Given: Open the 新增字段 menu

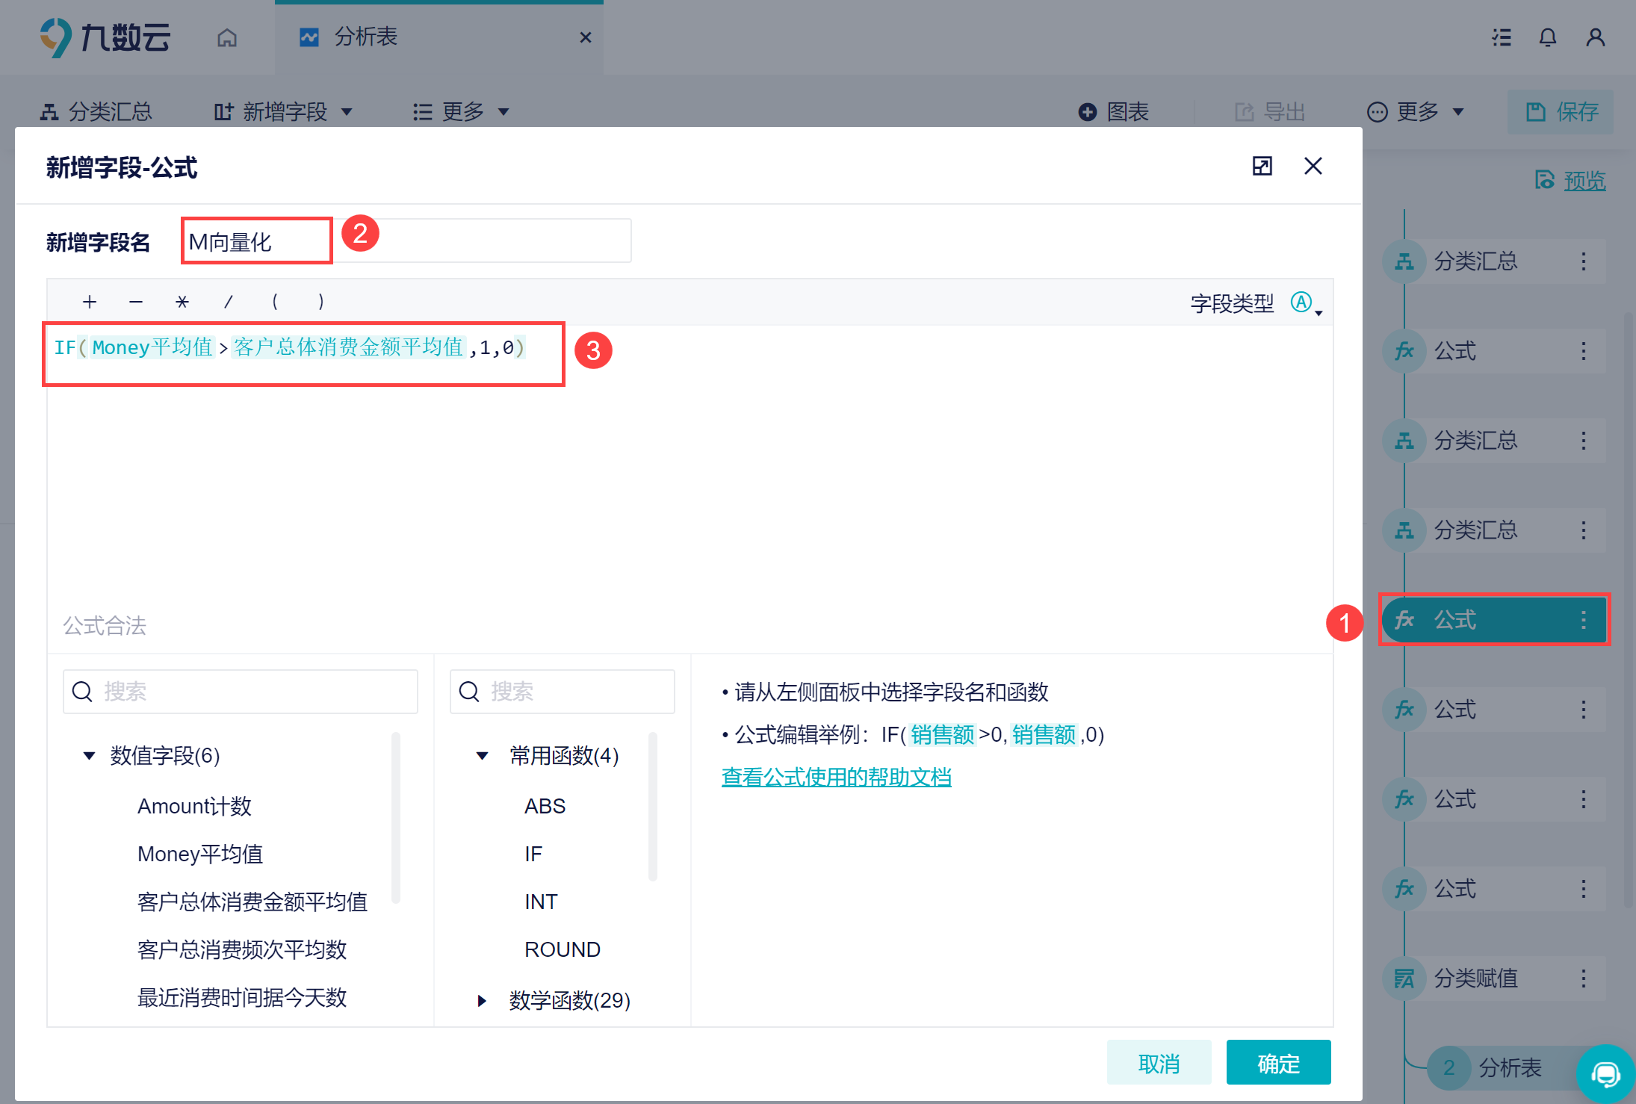Looking at the screenshot, I should [x=282, y=112].
